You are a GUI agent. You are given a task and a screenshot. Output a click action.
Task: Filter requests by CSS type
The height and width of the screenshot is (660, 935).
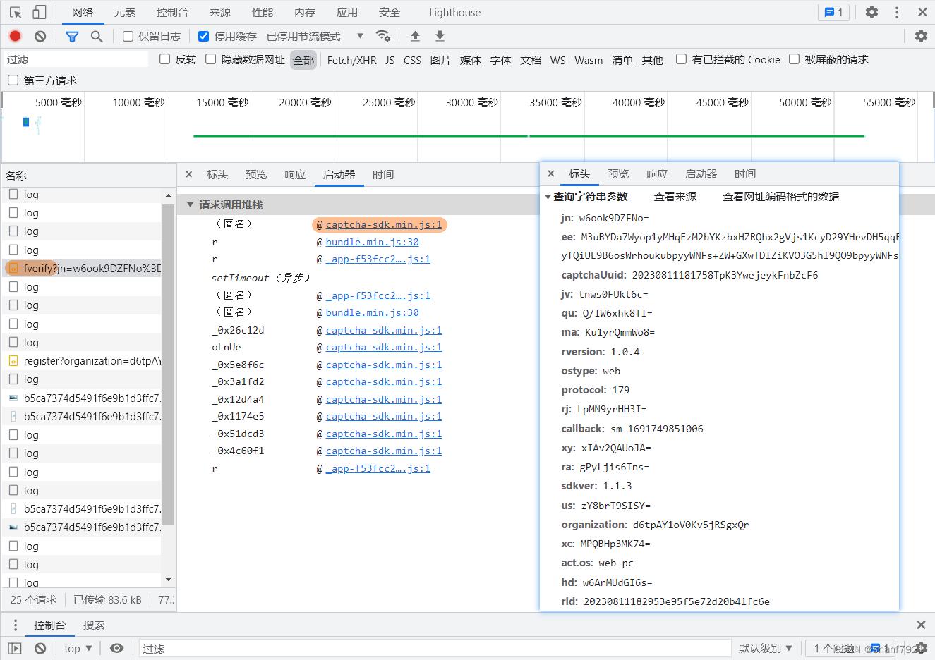pos(412,60)
